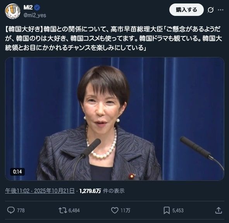The image size is (229, 223).
Task: Reply using the speech bubble icon
Action: pyautogui.click(x=11, y=210)
